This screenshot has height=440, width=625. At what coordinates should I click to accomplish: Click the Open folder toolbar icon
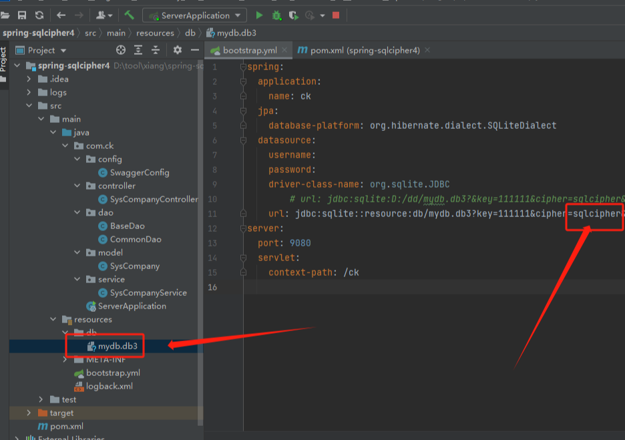pyautogui.click(x=5, y=15)
